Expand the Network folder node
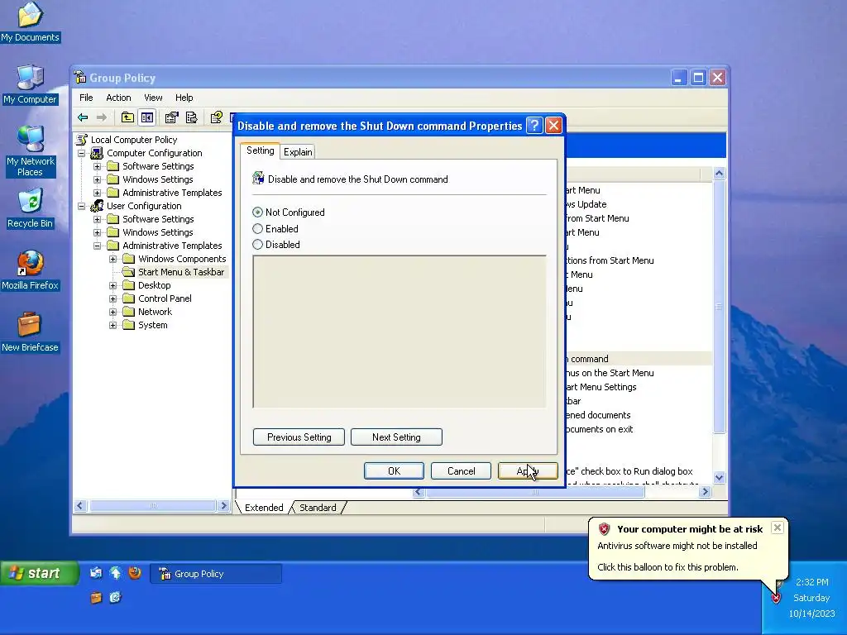This screenshot has height=635, width=847. click(x=112, y=312)
